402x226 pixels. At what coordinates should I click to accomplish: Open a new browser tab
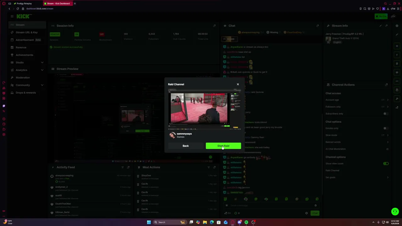[75, 3]
